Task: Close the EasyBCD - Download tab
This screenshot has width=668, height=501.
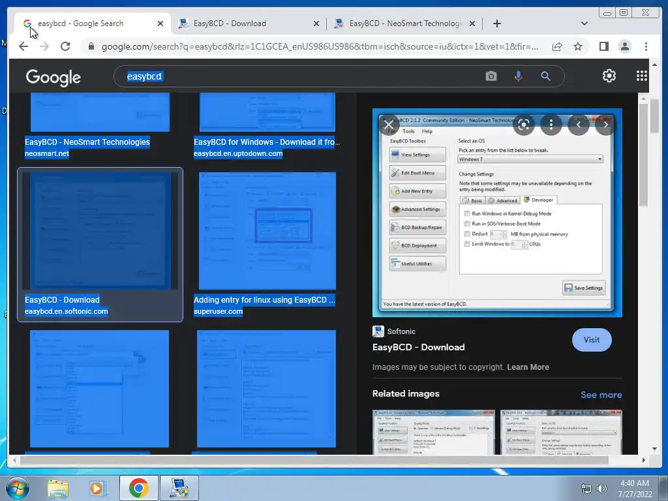Action: coord(316,23)
